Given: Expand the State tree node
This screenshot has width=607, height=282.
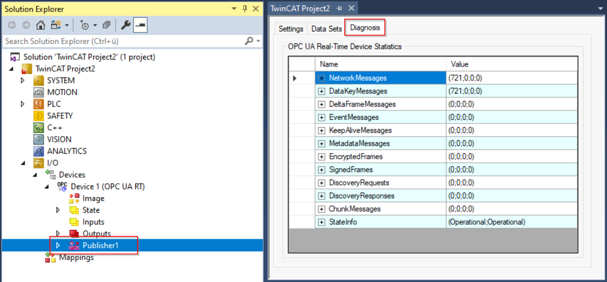Looking at the screenshot, I should [58, 210].
